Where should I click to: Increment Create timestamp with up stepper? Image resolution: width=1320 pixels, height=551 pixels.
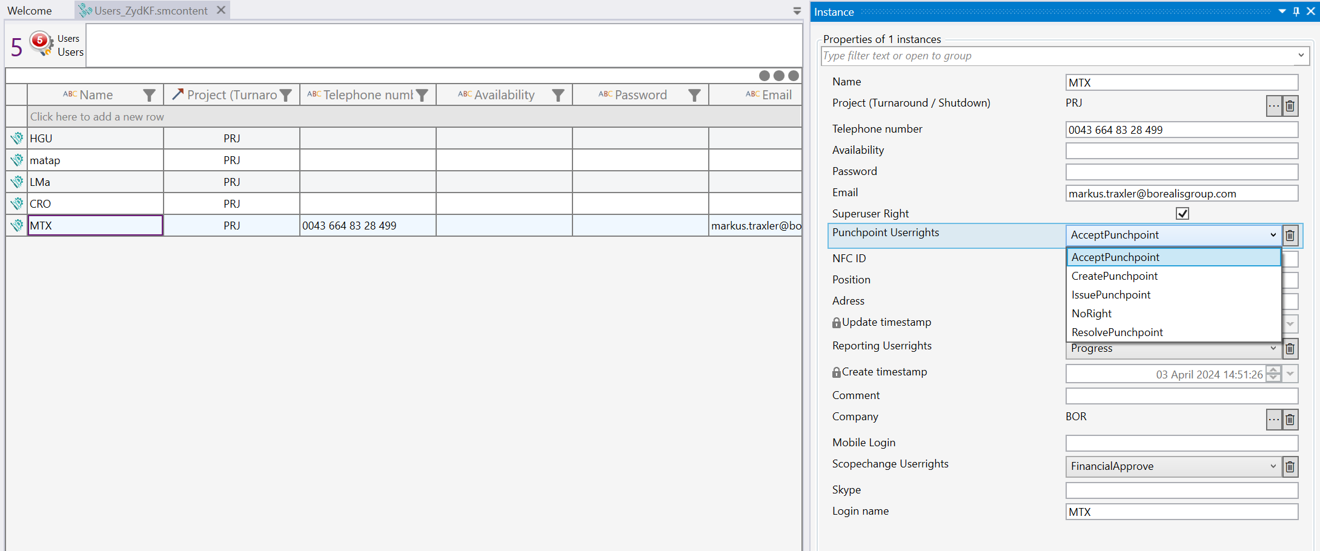(1273, 370)
